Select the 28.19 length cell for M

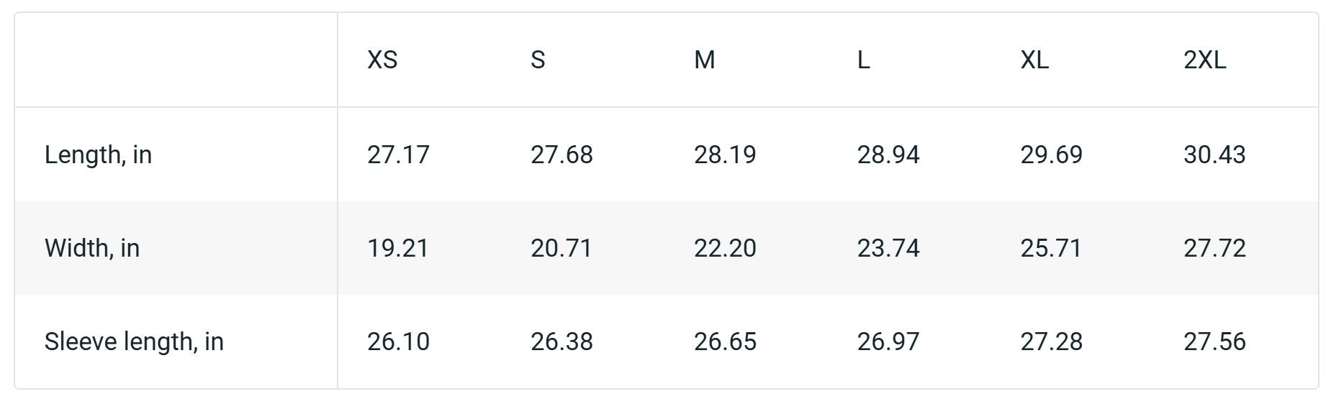725,155
